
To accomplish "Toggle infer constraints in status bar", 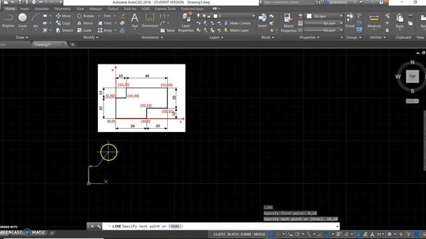I will (290, 234).
